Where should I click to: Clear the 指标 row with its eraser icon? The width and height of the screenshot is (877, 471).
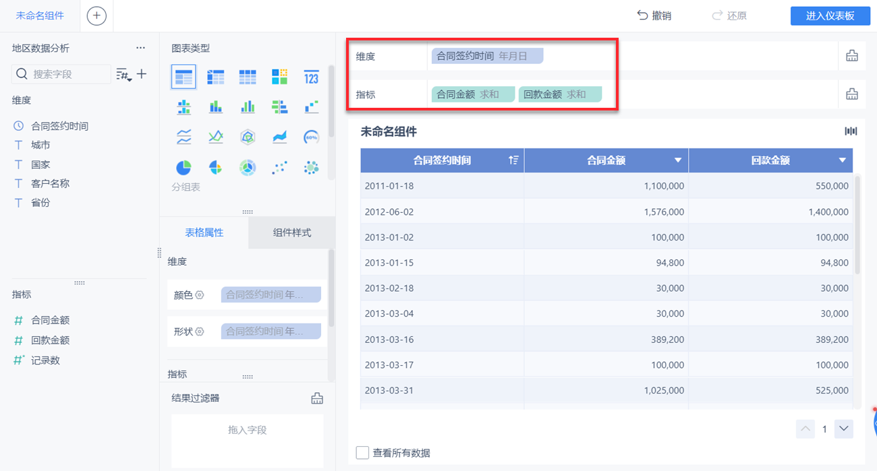pyautogui.click(x=852, y=94)
